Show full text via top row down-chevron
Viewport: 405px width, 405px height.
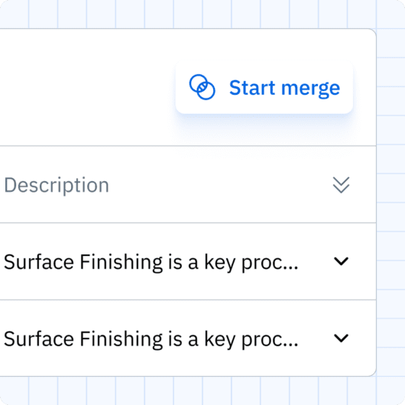[341, 261]
